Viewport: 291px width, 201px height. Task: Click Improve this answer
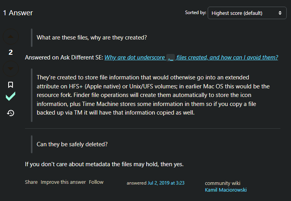click(63, 182)
